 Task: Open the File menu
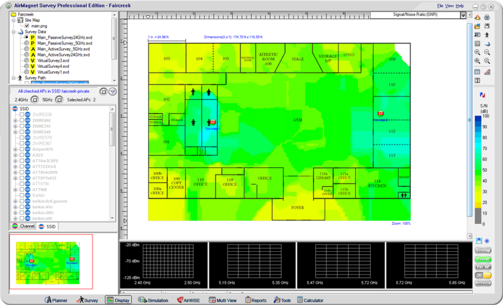click(x=440, y=6)
